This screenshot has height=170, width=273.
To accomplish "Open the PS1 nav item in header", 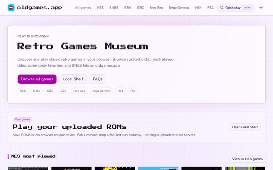I will tap(210, 8).
